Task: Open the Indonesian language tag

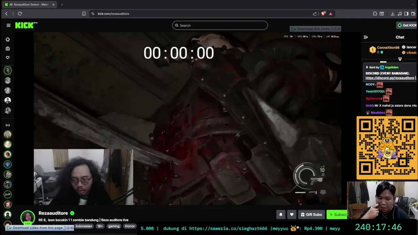Action: coord(84,226)
